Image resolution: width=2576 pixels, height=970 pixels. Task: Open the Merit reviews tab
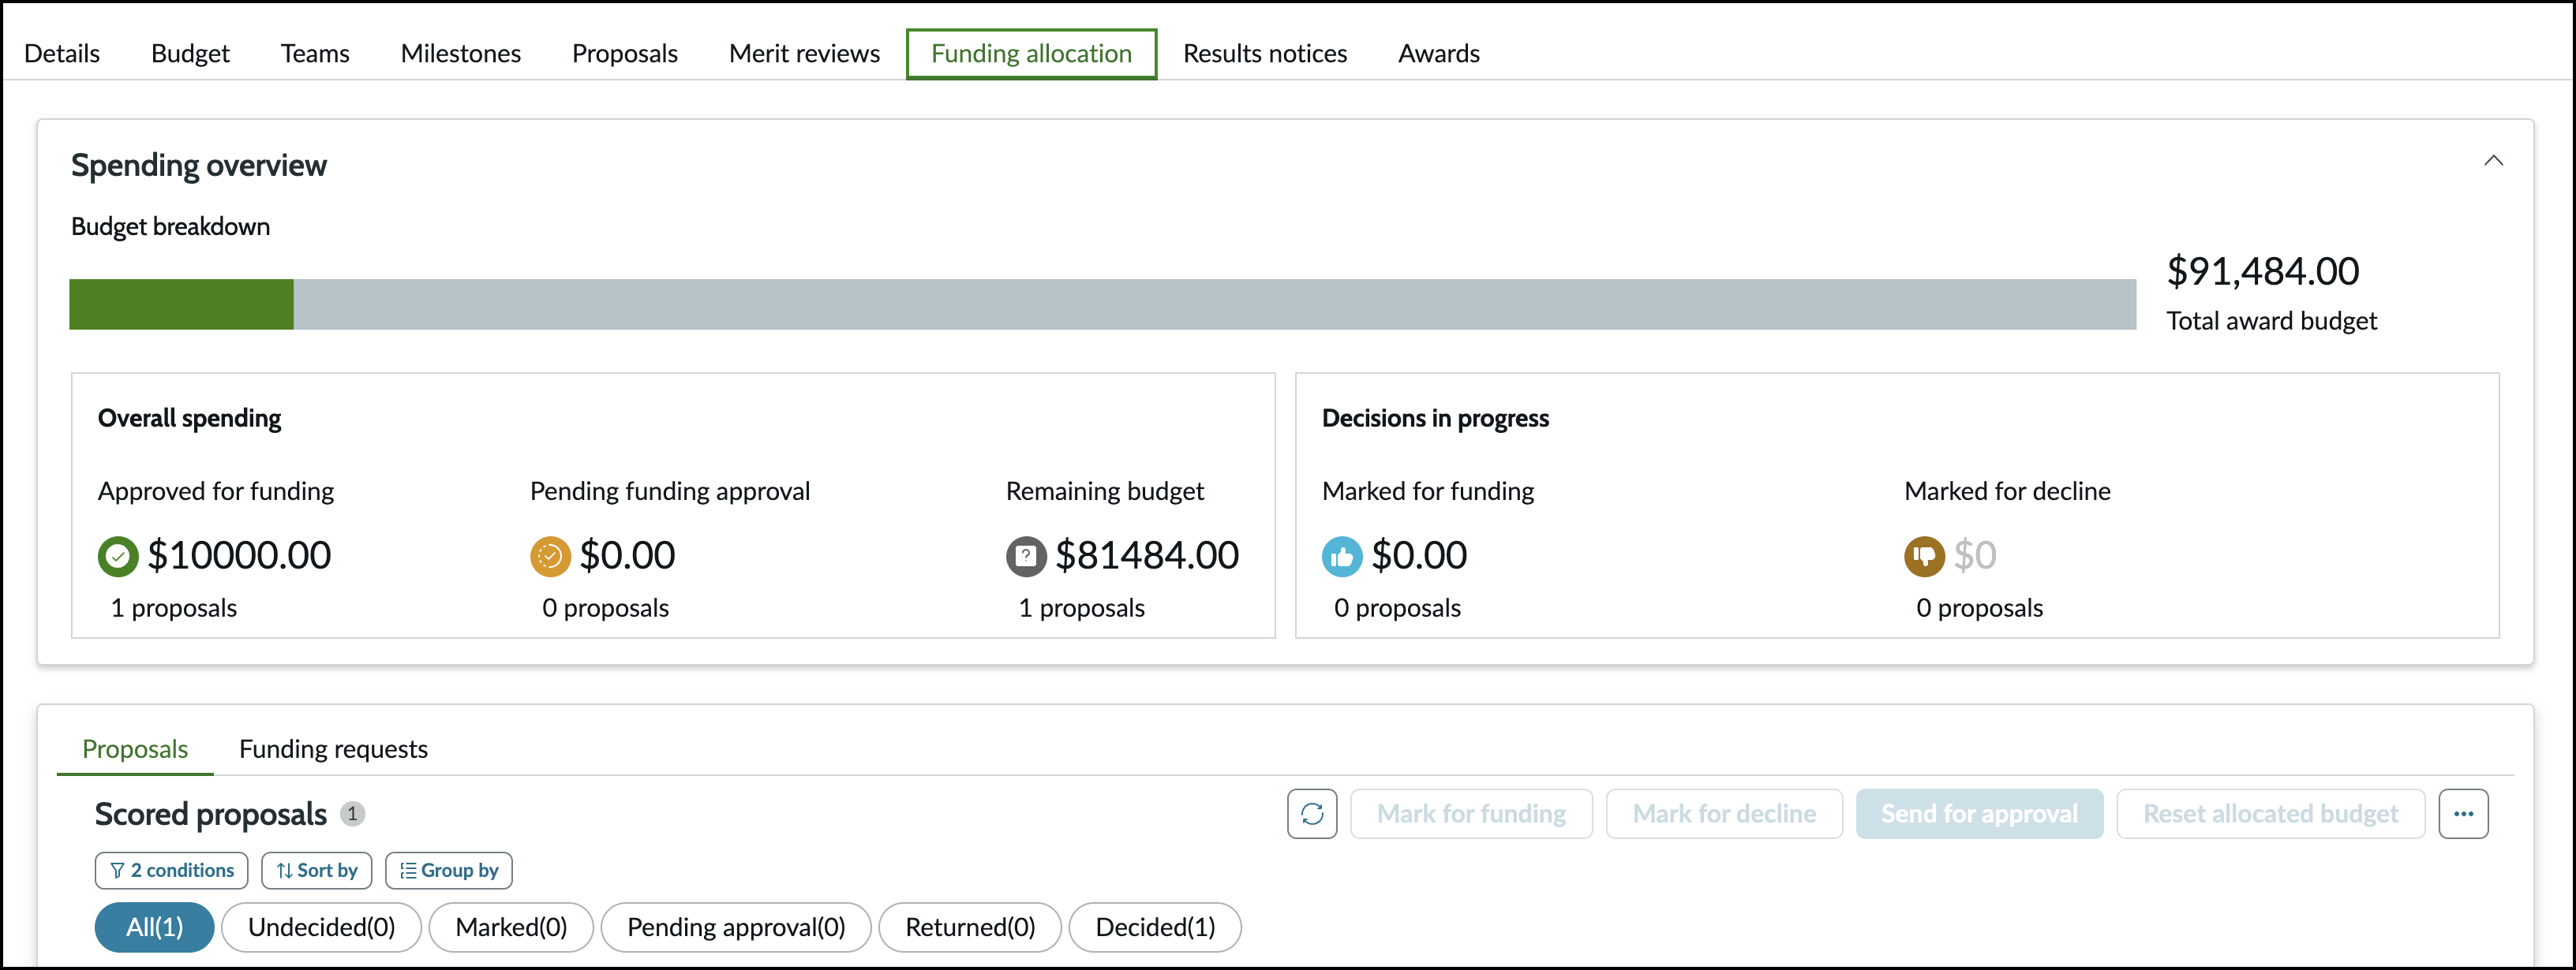(804, 54)
